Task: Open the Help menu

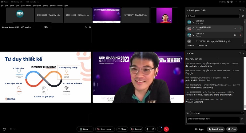Action: pyautogui.click(x=66, y=6)
